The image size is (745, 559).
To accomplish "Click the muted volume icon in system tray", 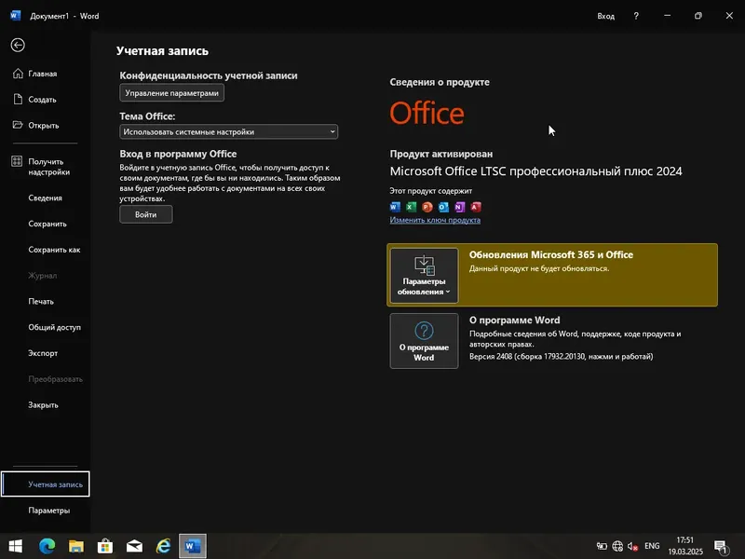I will click(x=631, y=546).
